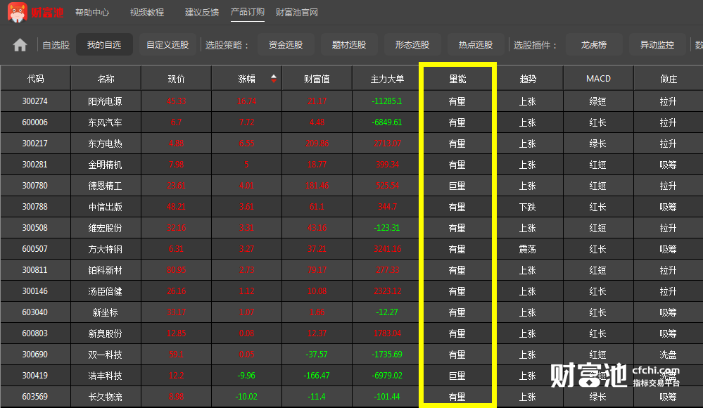The height and width of the screenshot is (408, 703).
Task: Open 异动监控 plugin
Action: [x=657, y=44]
